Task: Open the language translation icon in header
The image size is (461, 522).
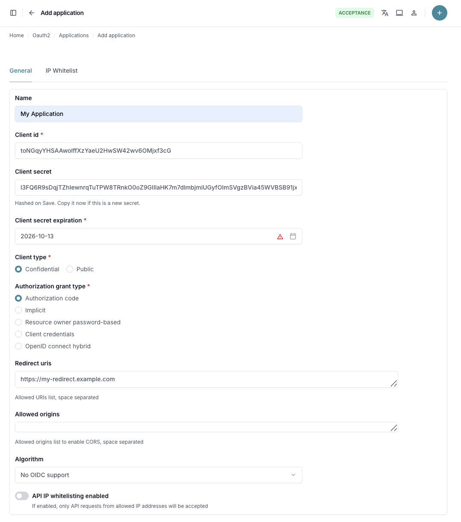Action: 385,13
